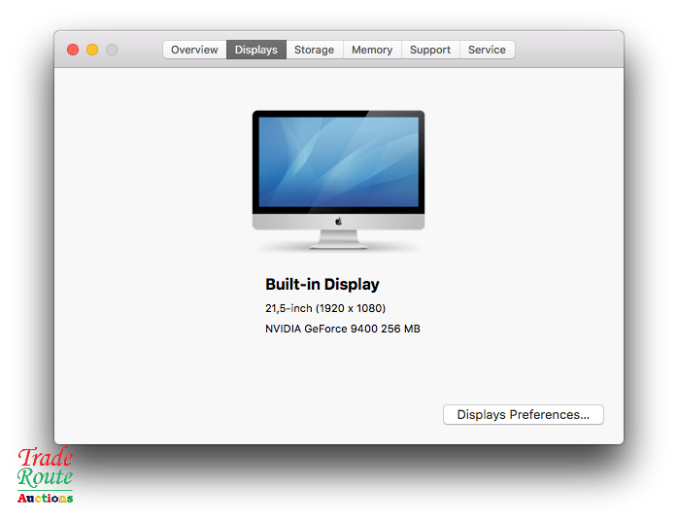
Task: Click the empty title bar right of Service
Action: tap(568, 50)
